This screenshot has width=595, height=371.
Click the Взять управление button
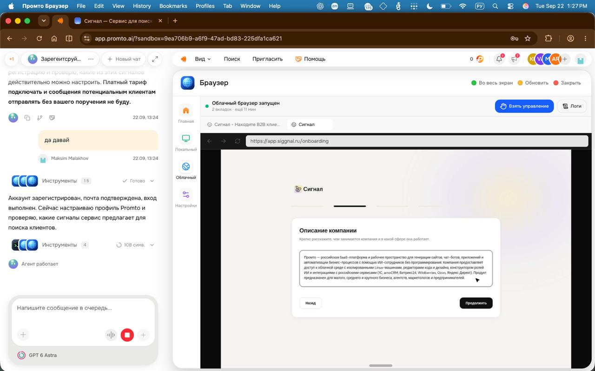[x=524, y=106]
